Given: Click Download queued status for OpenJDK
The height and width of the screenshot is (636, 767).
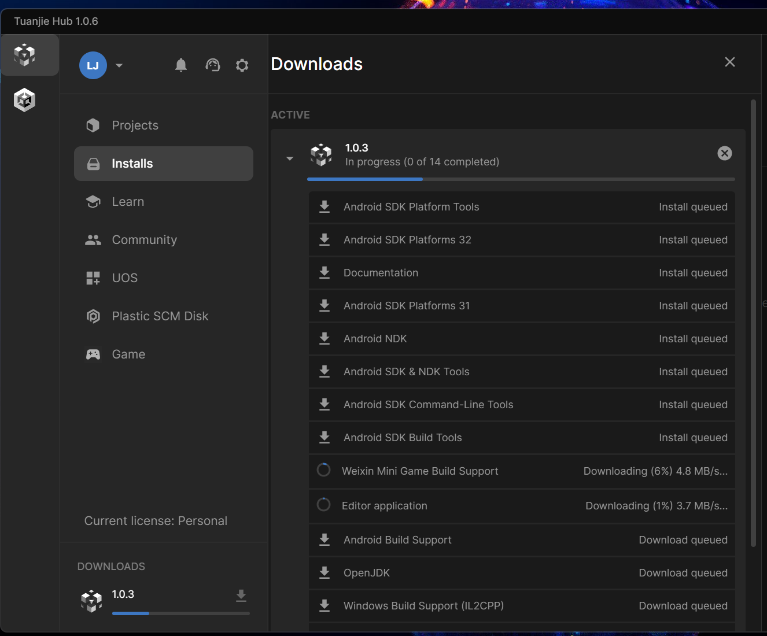Looking at the screenshot, I should (683, 573).
